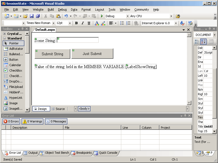
Task: Switch to the Source view tab
Action: coord(58,109)
